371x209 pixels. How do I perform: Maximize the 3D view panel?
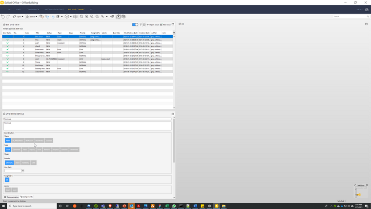click(366, 24)
